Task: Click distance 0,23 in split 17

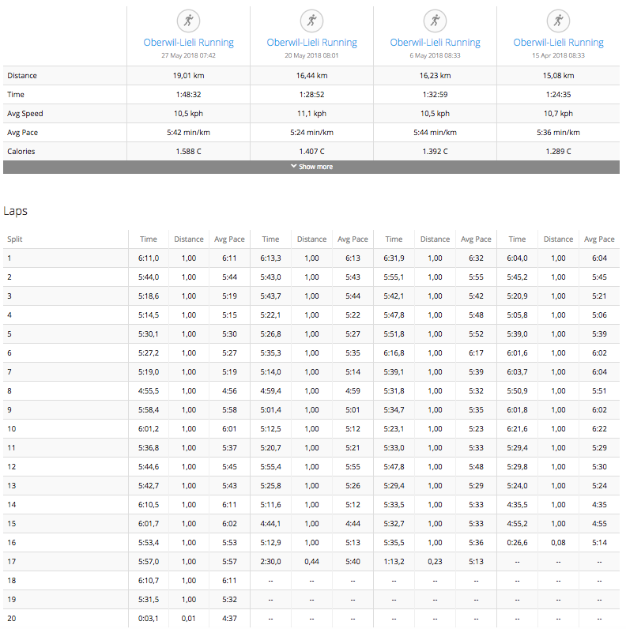Action: tap(435, 562)
